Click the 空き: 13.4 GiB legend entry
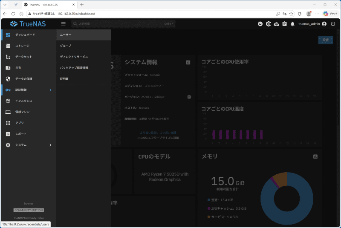 220,200
